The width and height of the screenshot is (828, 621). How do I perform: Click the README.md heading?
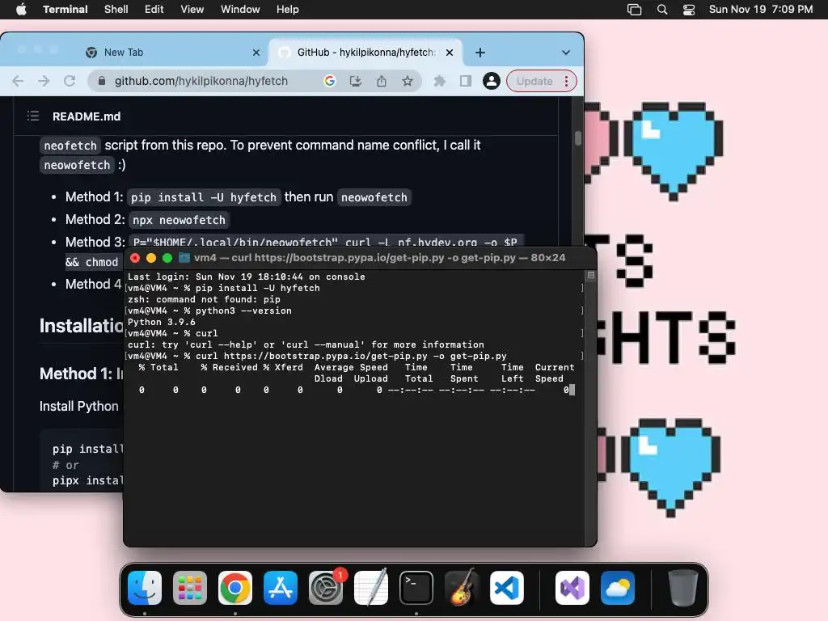point(87,116)
